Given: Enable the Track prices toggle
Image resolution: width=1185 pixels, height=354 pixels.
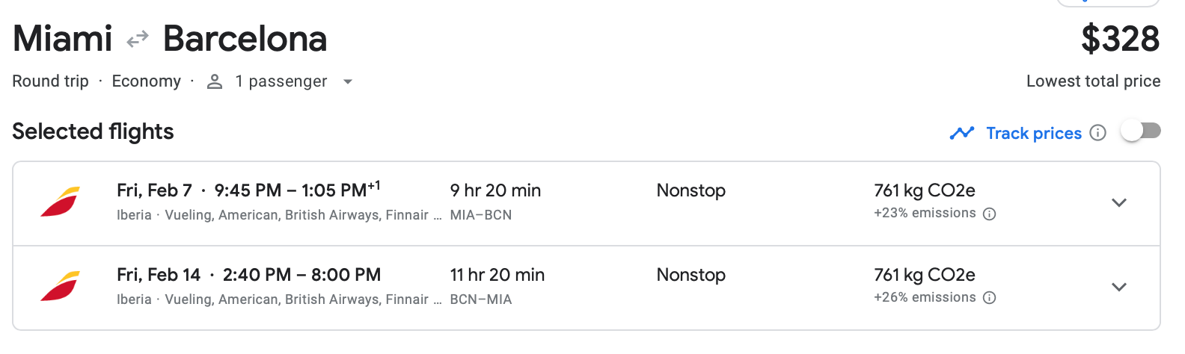Looking at the screenshot, I should pyautogui.click(x=1141, y=131).
